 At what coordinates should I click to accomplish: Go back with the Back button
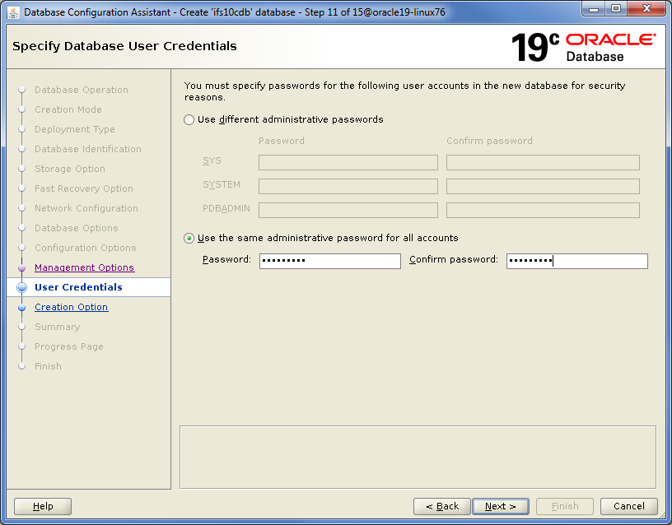pos(441,506)
